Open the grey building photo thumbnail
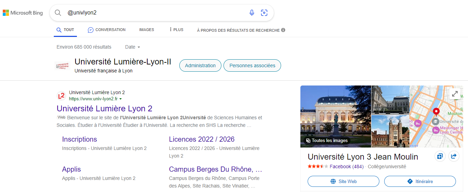 [390, 99]
